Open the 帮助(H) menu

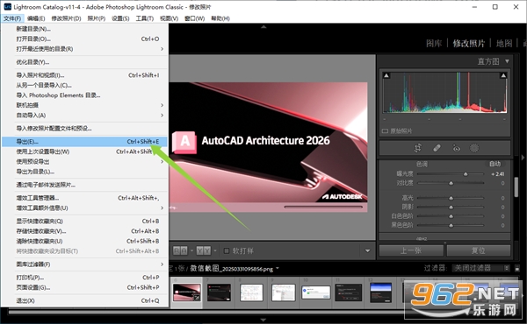[x=220, y=18]
